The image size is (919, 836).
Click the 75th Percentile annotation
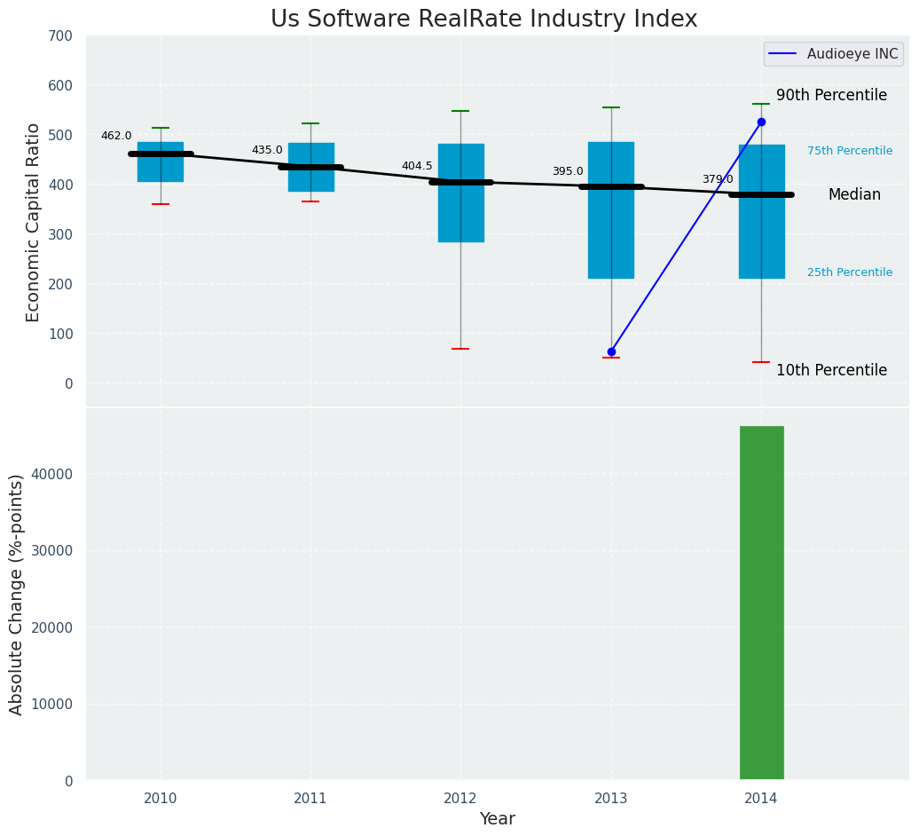tap(850, 151)
